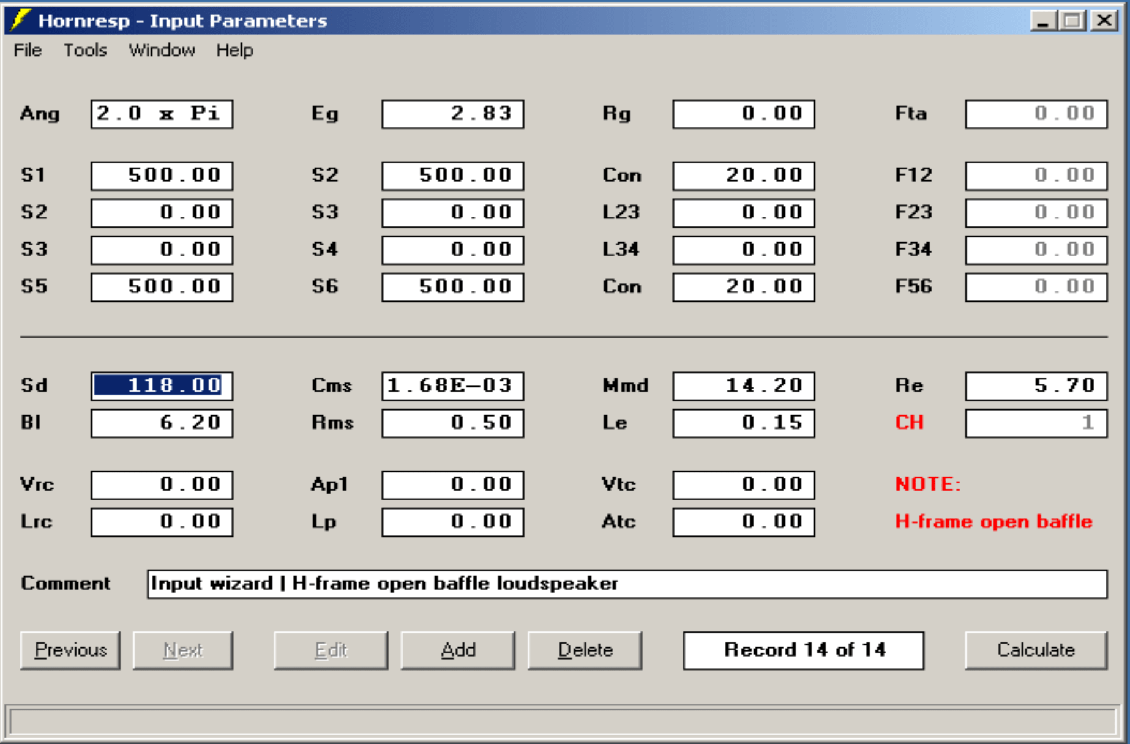The width and height of the screenshot is (1130, 744).
Task: Click the Calculate button
Action: click(x=1036, y=650)
